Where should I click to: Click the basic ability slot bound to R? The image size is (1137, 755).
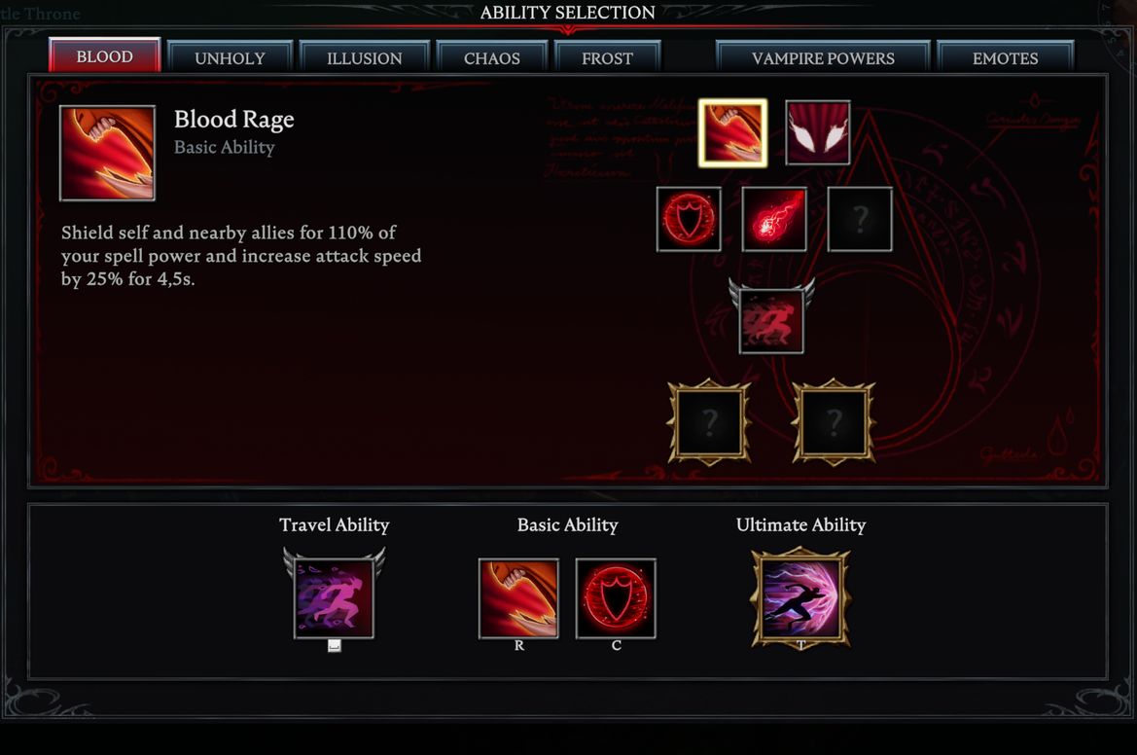tap(518, 598)
